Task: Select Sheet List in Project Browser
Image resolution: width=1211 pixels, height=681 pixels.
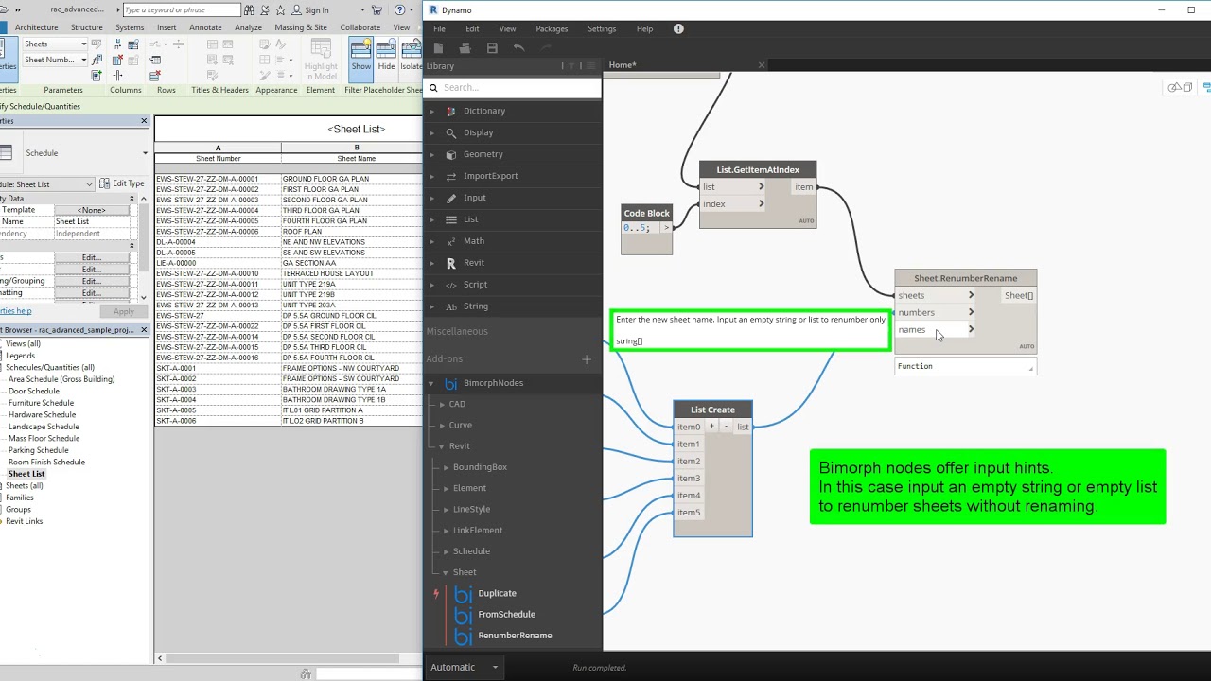Action: [26, 474]
